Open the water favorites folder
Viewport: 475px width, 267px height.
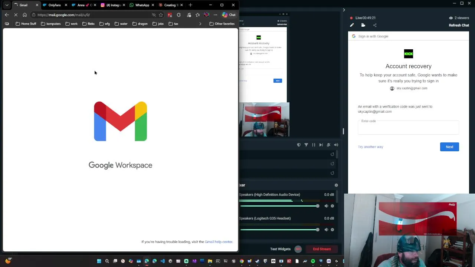[x=121, y=24]
